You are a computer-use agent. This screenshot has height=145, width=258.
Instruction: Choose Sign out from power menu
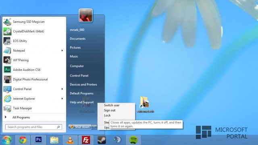pyautogui.click(x=110, y=110)
